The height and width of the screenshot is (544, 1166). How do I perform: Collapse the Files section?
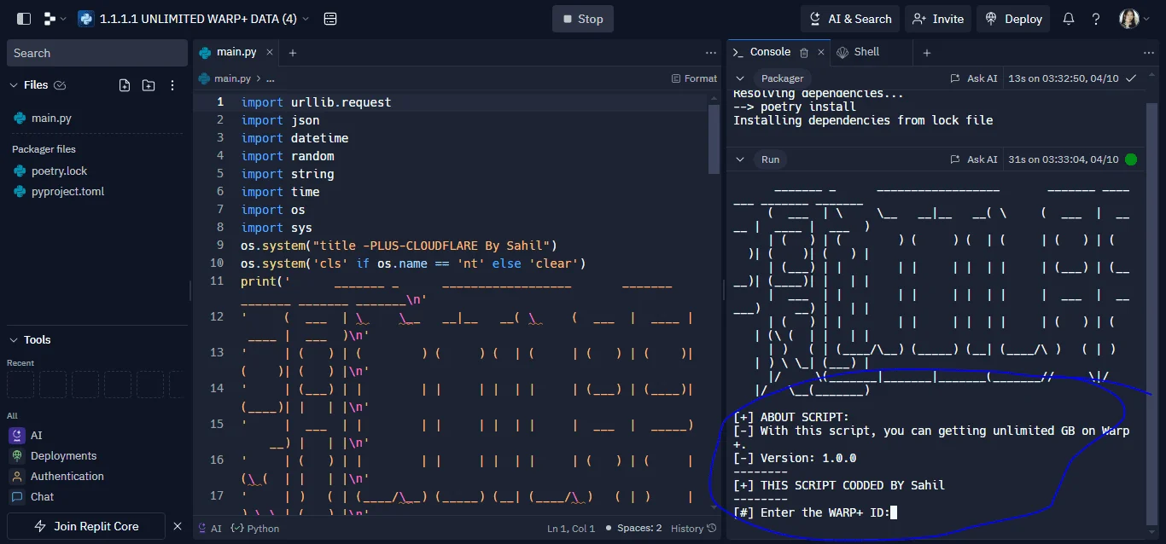14,85
